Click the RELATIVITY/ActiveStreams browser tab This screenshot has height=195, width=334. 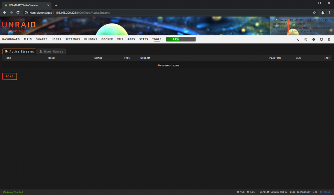(x=27, y=5)
